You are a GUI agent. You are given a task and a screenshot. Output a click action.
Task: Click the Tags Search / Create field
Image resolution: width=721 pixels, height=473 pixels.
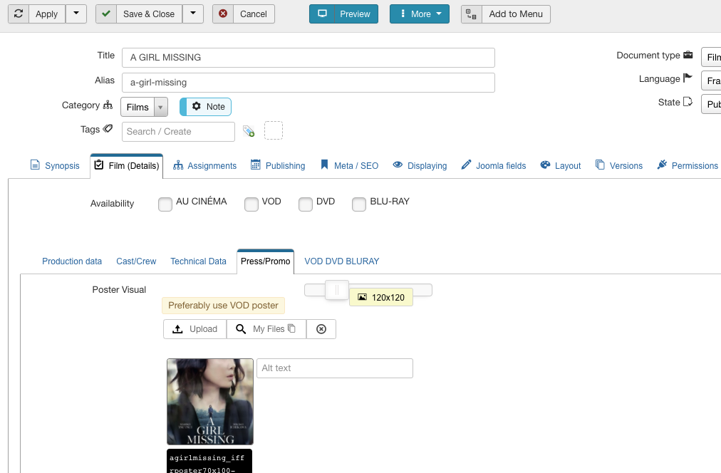(x=178, y=132)
